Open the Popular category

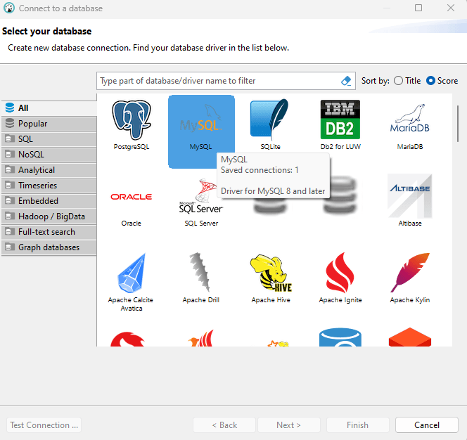pyautogui.click(x=49, y=124)
